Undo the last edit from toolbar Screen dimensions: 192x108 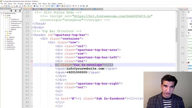[x=28, y=6]
